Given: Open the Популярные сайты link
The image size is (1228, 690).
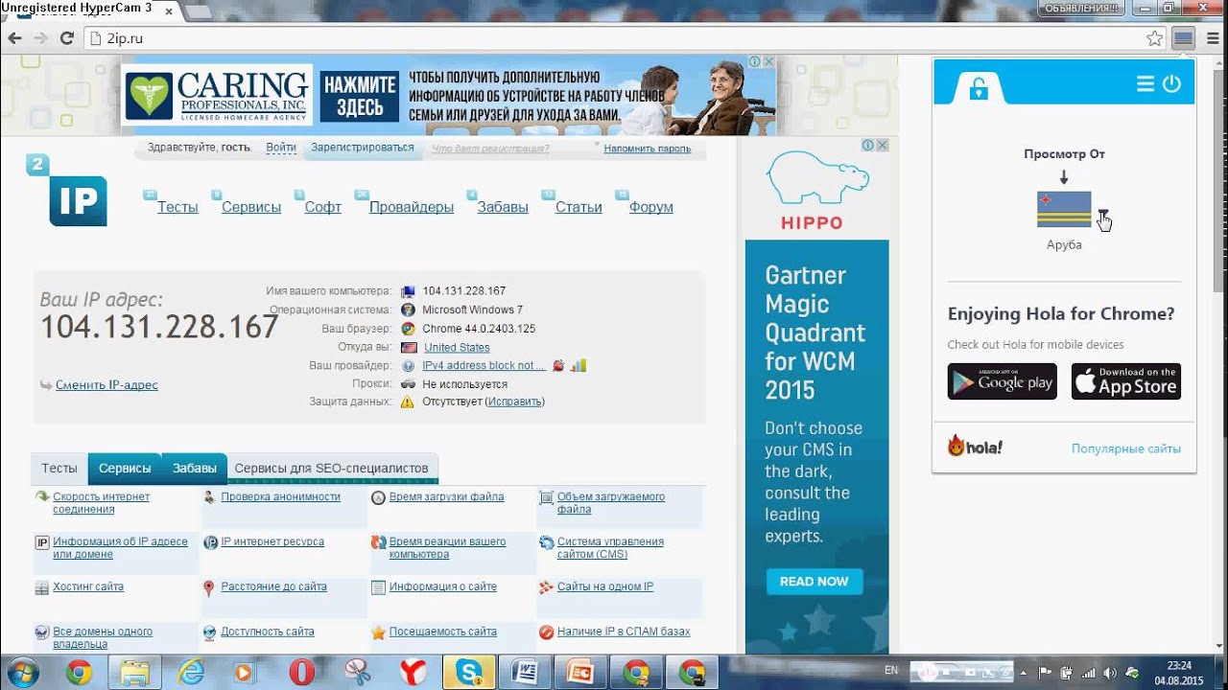Looking at the screenshot, I should click(1126, 448).
